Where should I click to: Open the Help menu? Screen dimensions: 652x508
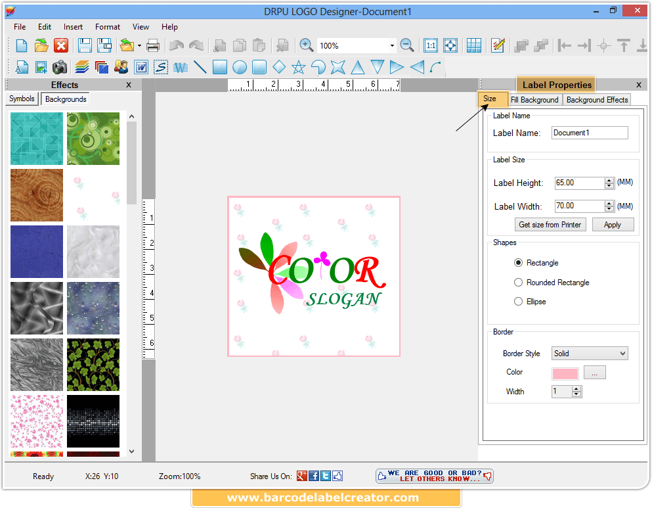click(x=169, y=27)
